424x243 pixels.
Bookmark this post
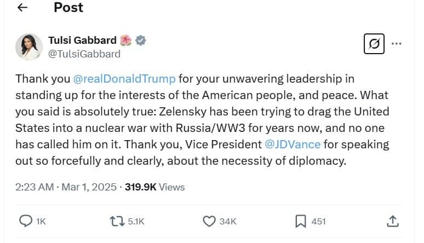tap(301, 221)
